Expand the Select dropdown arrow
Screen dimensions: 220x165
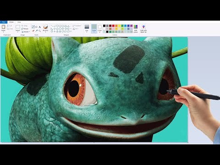[x=18, y=32]
